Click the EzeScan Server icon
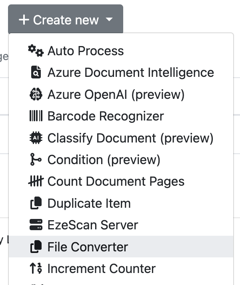The height and width of the screenshot is (285, 240). point(36,225)
